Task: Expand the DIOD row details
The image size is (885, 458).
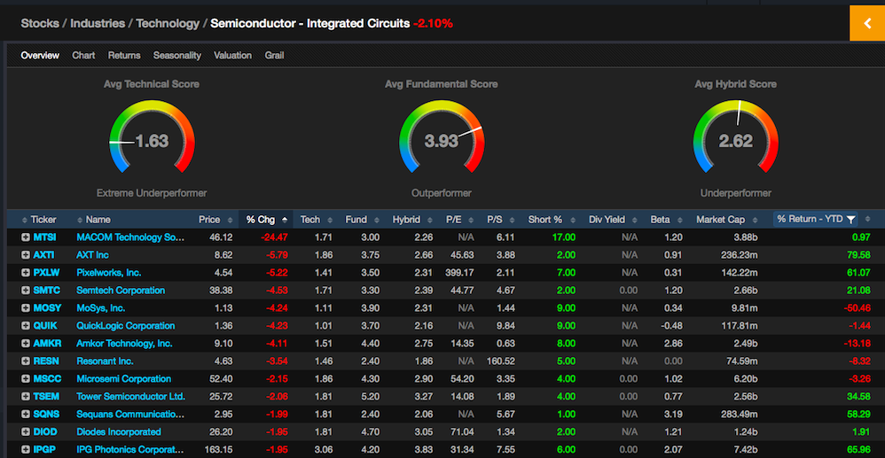Action: (x=26, y=432)
